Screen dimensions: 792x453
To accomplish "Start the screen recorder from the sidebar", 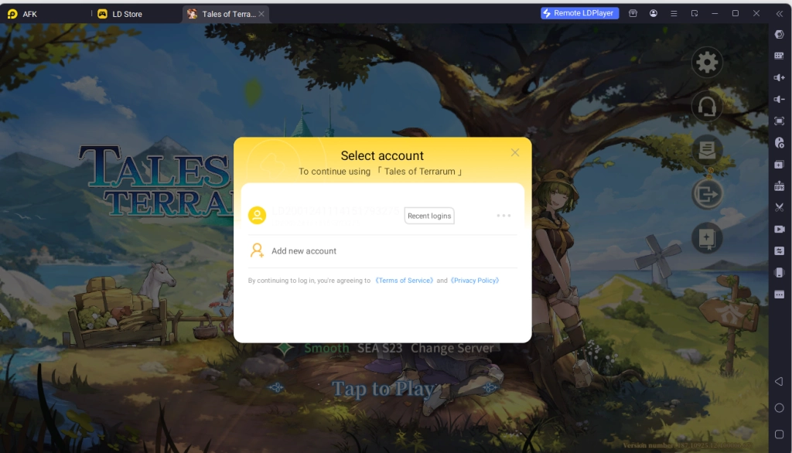I will (x=780, y=229).
